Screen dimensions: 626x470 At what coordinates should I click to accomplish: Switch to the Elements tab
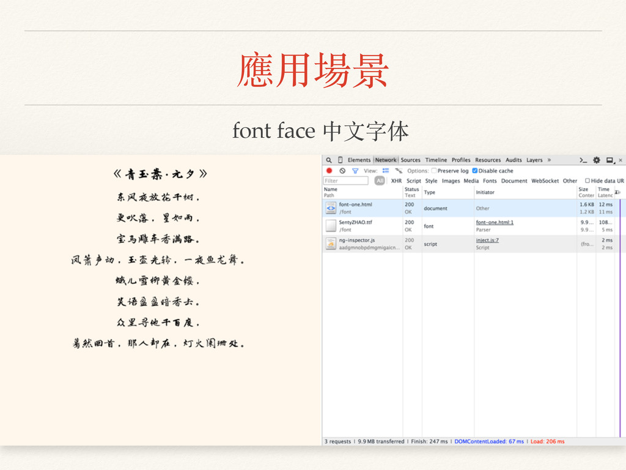coord(359,160)
